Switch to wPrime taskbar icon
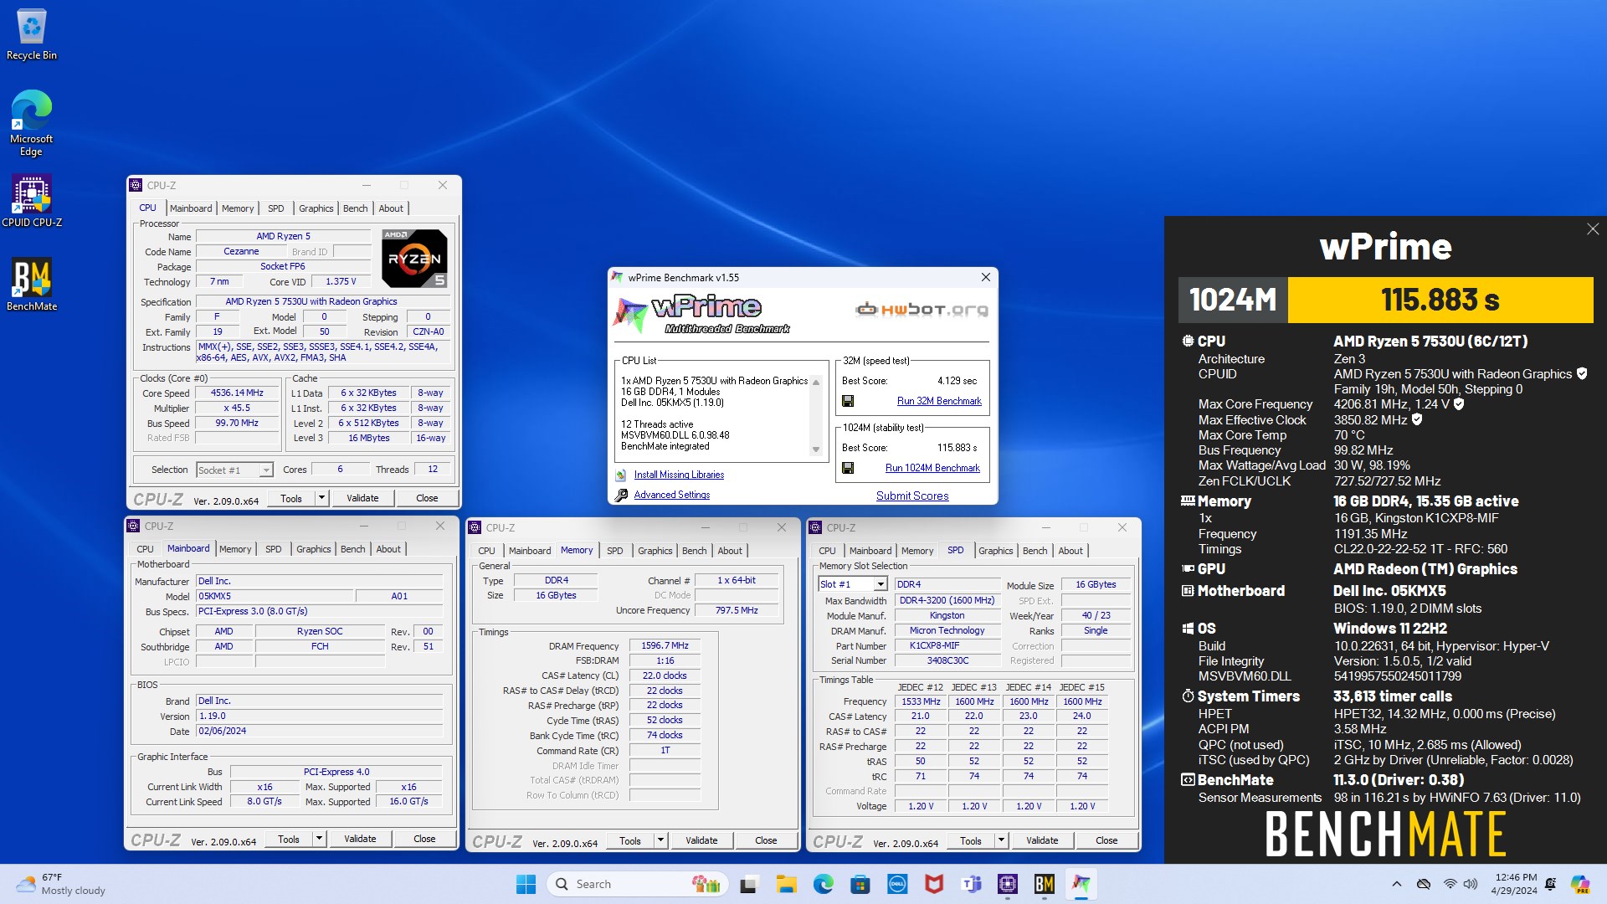Viewport: 1607px width, 904px height. coord(1081,884)
